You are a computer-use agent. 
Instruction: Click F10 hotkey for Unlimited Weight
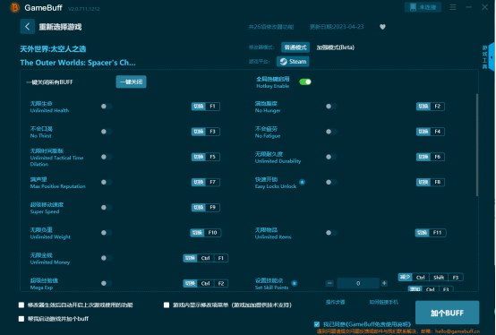pos(206,233)
